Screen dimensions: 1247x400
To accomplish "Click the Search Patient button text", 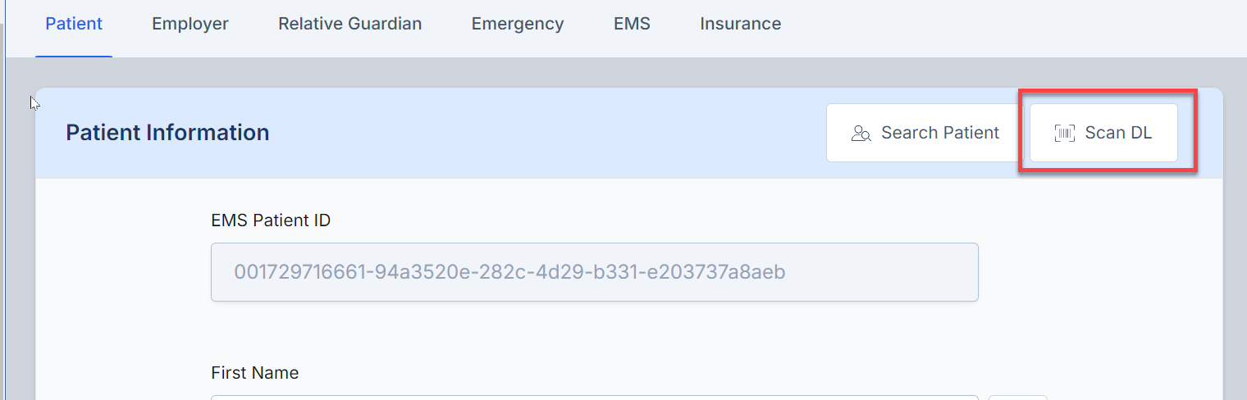I will click(940, 133).
